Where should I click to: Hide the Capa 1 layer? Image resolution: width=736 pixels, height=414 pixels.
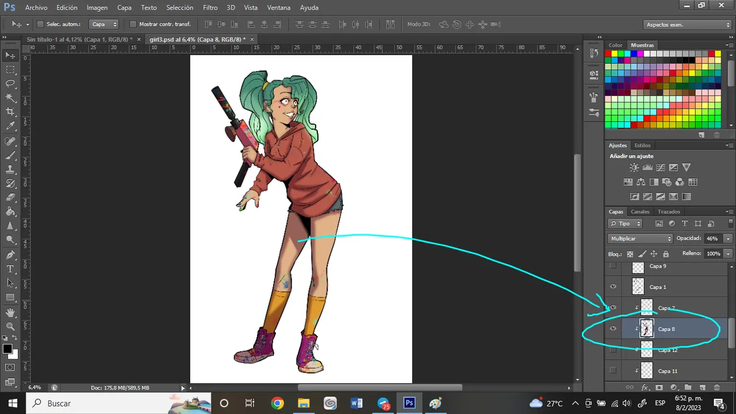coord(613,286)
